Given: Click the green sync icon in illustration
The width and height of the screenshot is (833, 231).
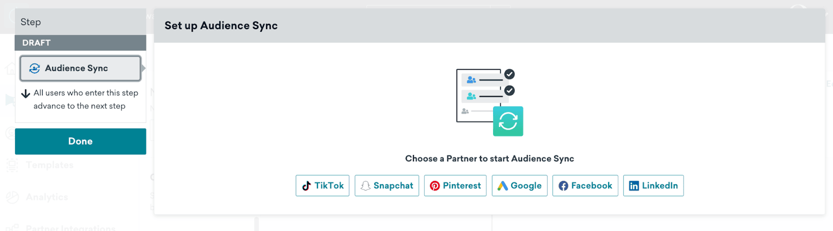Looking at the screenshot, I should point(508,121).
